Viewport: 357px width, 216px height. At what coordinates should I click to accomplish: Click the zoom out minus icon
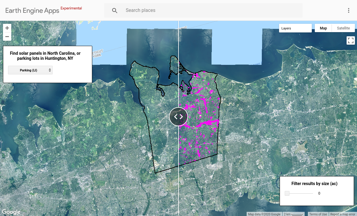7,36
